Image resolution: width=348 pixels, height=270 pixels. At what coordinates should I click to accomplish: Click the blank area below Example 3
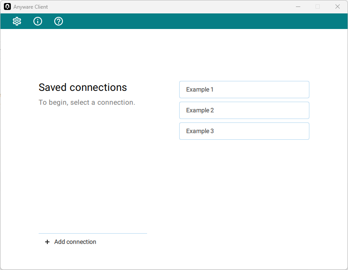pos(244,188)
